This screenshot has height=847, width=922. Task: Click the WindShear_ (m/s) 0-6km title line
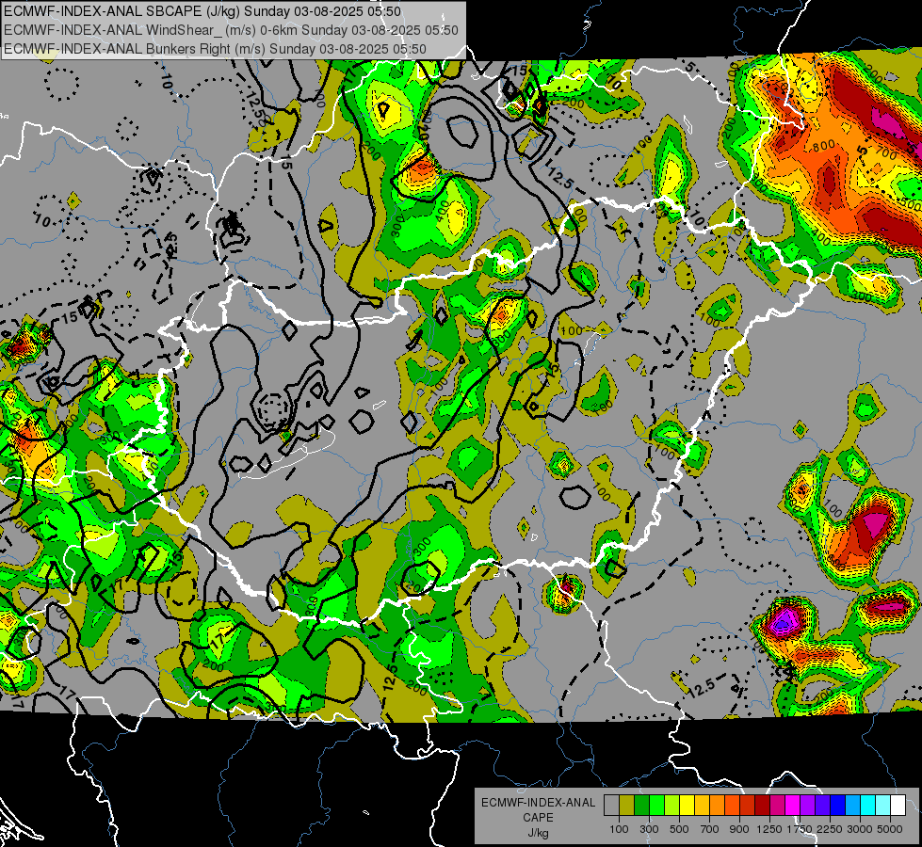tap(231, 30)
